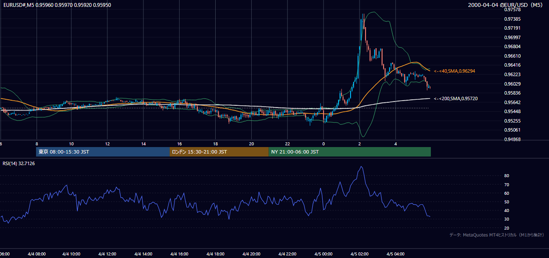Click the RSI(14) 32.7126 indicator label

pyautogui.click(x=19, y=163)
